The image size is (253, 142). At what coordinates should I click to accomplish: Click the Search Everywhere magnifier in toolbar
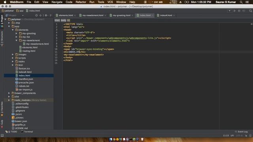[x=250, y=11]
